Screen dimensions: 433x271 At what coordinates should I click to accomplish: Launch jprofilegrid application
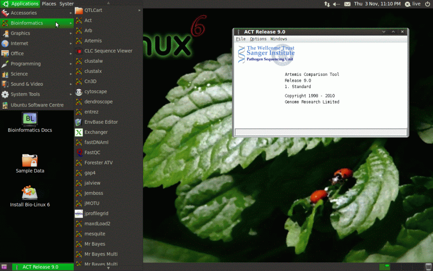tap(96, 214)
